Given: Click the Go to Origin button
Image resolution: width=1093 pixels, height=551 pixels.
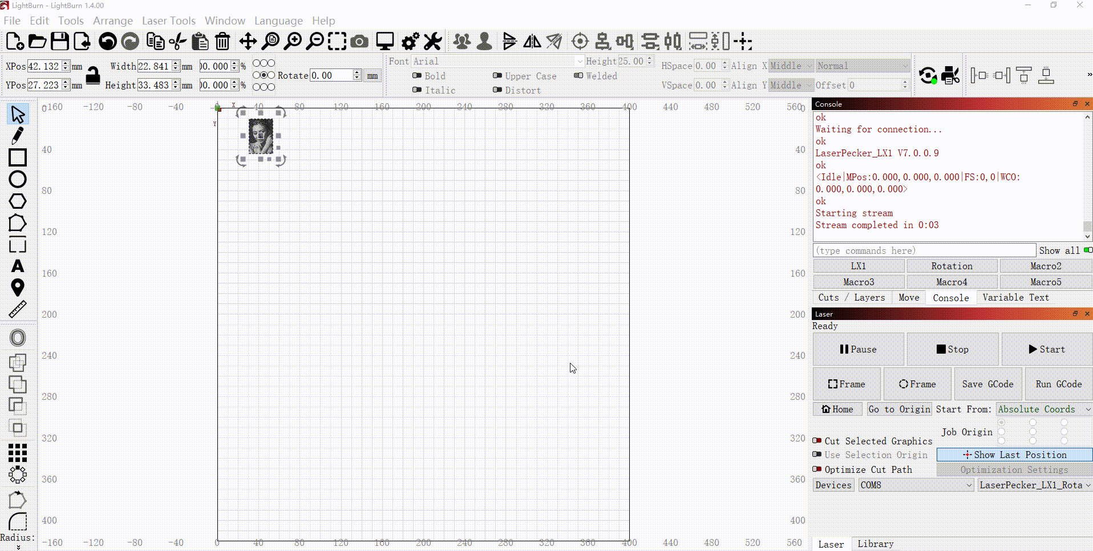Looking at the screenshot, I should tap(899, 409).
